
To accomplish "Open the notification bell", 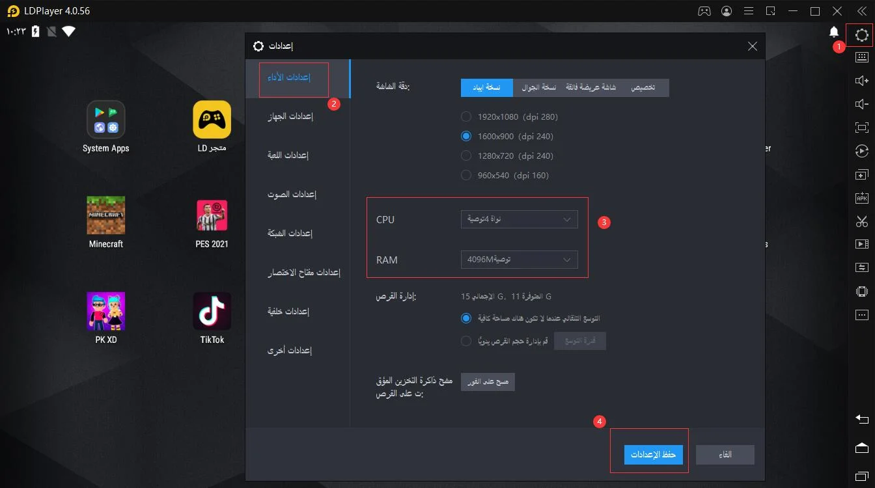I will click(834, 32).
